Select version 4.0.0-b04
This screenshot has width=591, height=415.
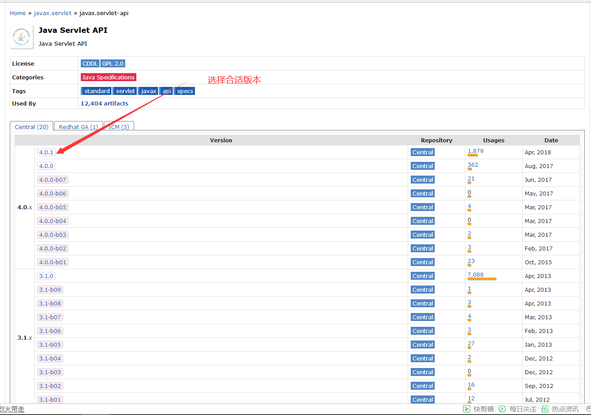tap(52, 221)
